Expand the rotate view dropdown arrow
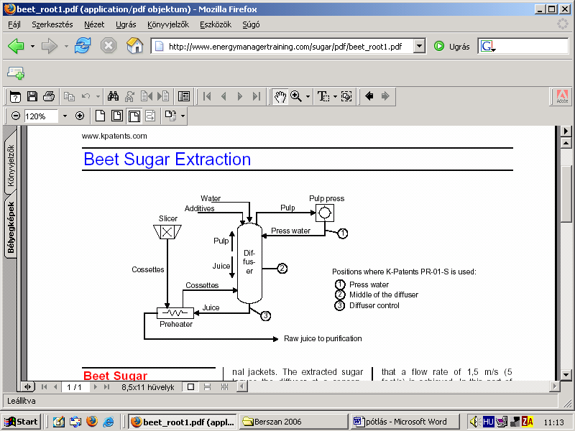The image size is (575, 431). 183,116
